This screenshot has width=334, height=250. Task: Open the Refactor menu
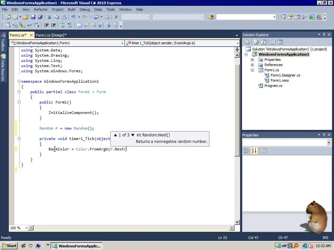point(41,9)
